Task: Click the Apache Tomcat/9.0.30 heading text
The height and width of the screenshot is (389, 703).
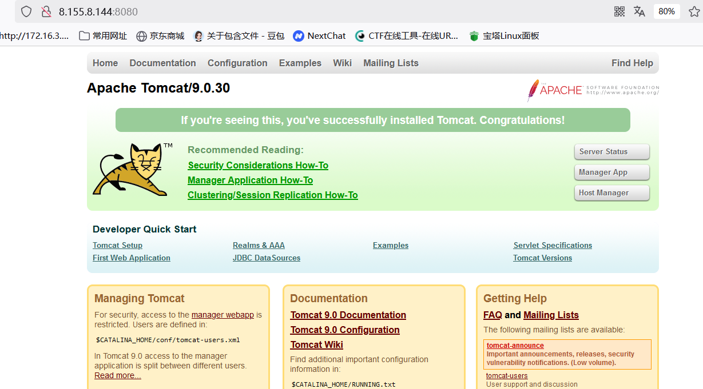Action: click(x=158, y=88)
